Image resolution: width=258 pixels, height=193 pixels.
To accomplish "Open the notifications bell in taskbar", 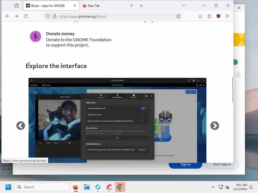I will click(x=251, y=187).
